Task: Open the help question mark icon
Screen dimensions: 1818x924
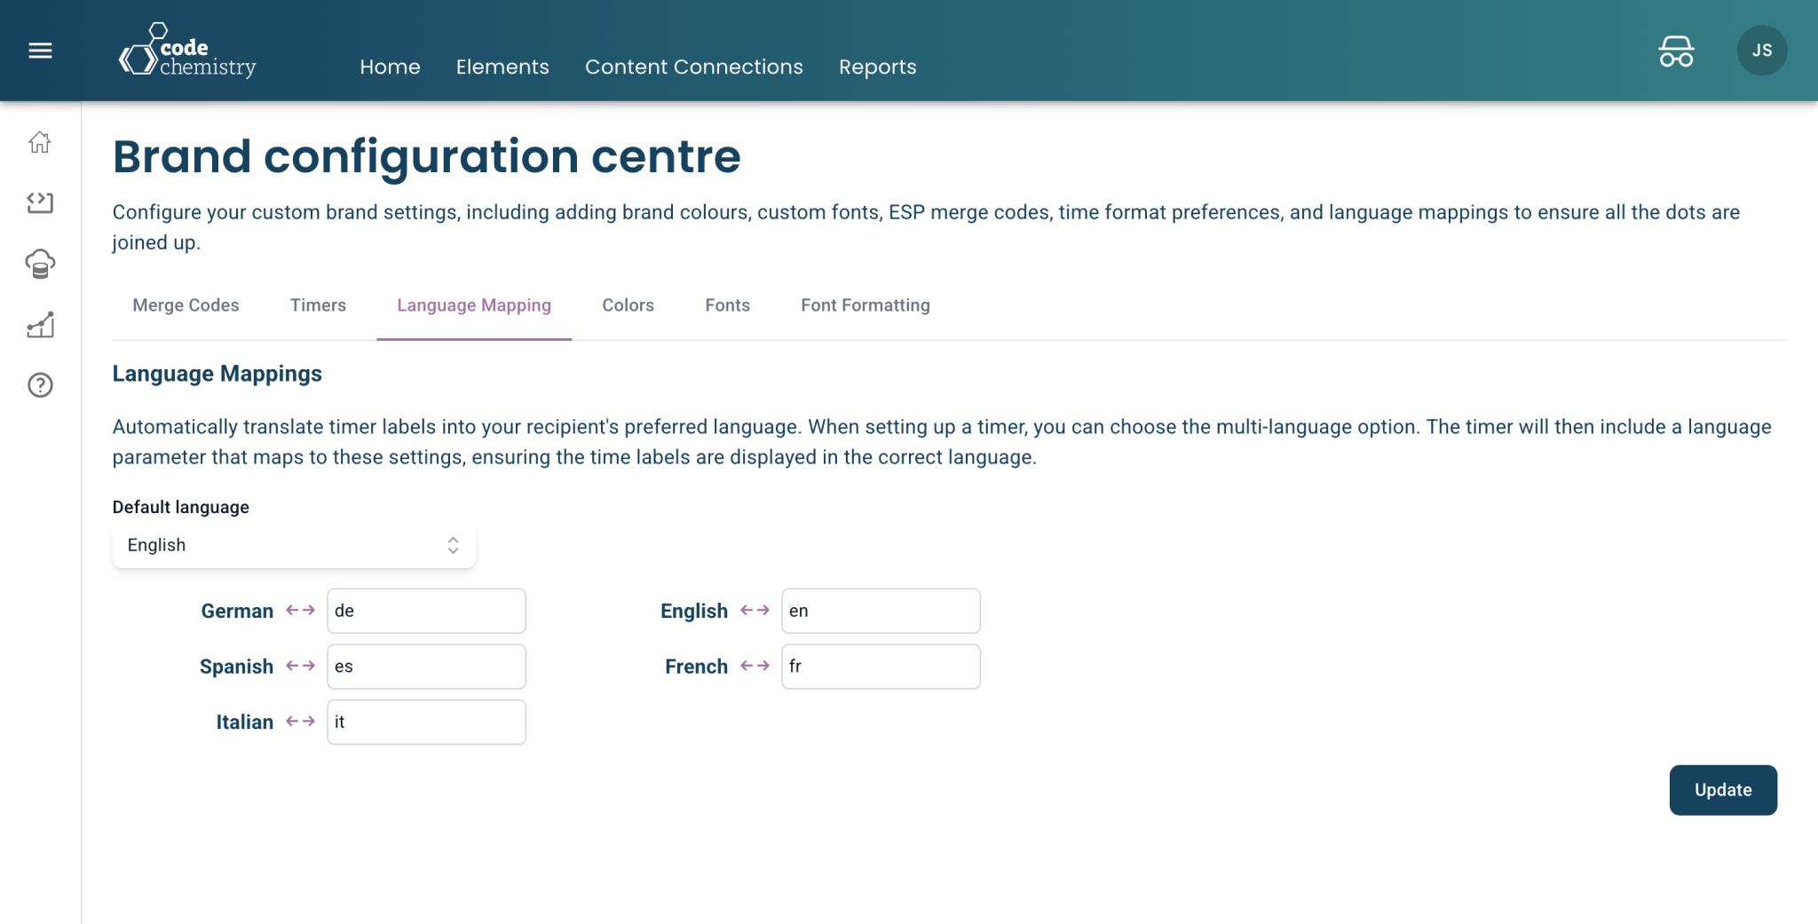Action: click(x=40, y=385)
